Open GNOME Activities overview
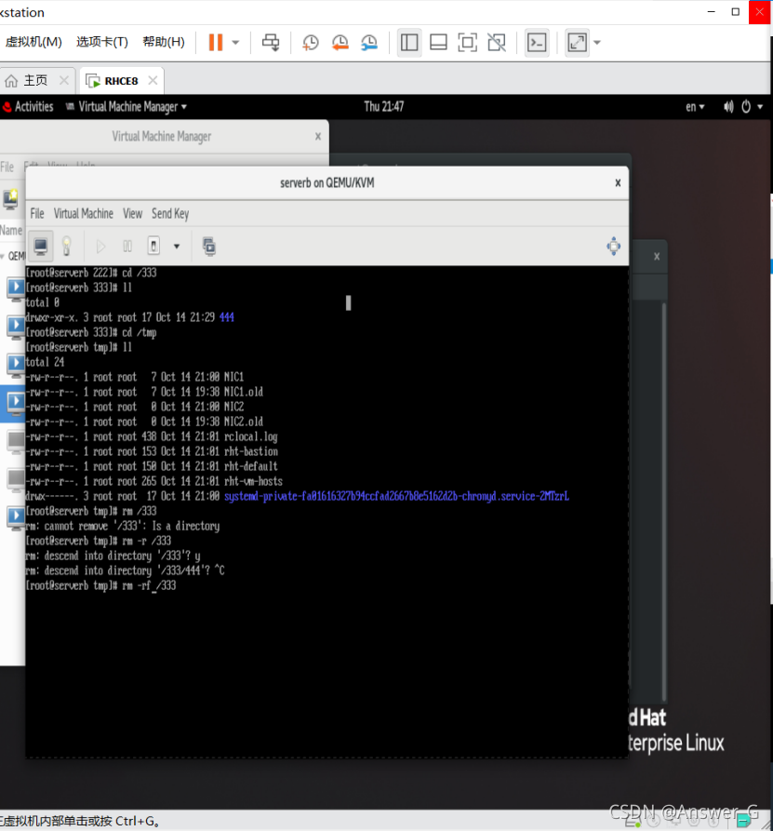 coord(28,106)
